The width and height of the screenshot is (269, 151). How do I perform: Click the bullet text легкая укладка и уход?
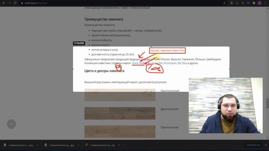point(105,49)
